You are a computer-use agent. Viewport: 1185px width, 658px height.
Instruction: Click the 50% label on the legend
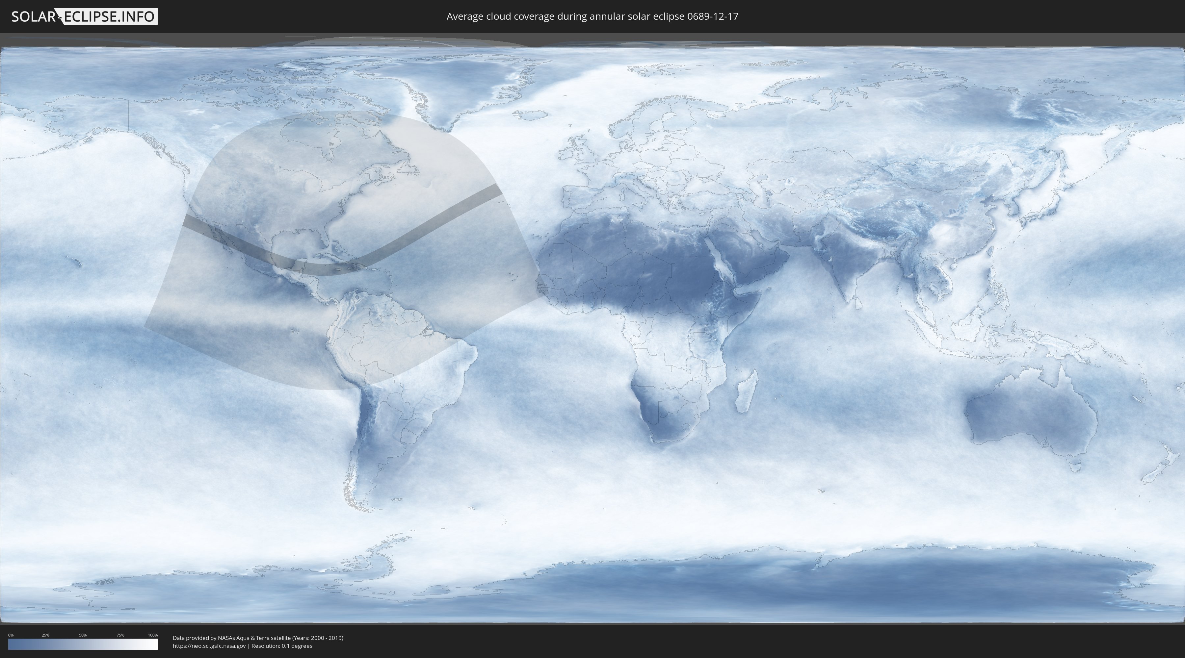tap(83, 635)
